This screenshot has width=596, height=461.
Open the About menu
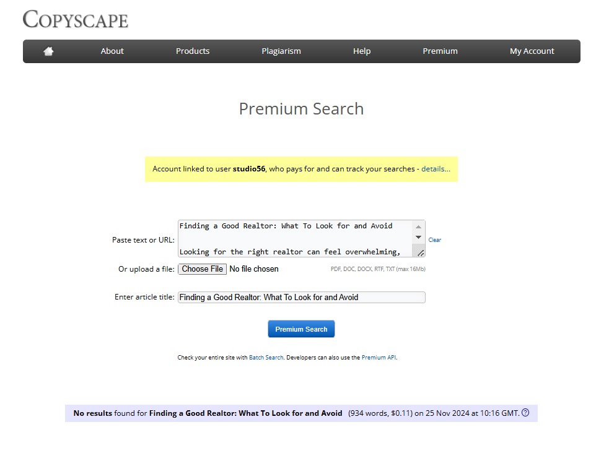click(112, 51)
